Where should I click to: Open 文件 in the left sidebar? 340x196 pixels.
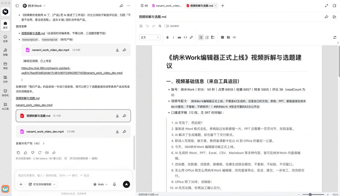coord(5,79)
